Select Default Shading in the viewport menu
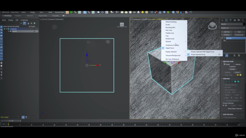Image resolution: width=246 pixels, height=138 pixels. [x=171, y=22]
